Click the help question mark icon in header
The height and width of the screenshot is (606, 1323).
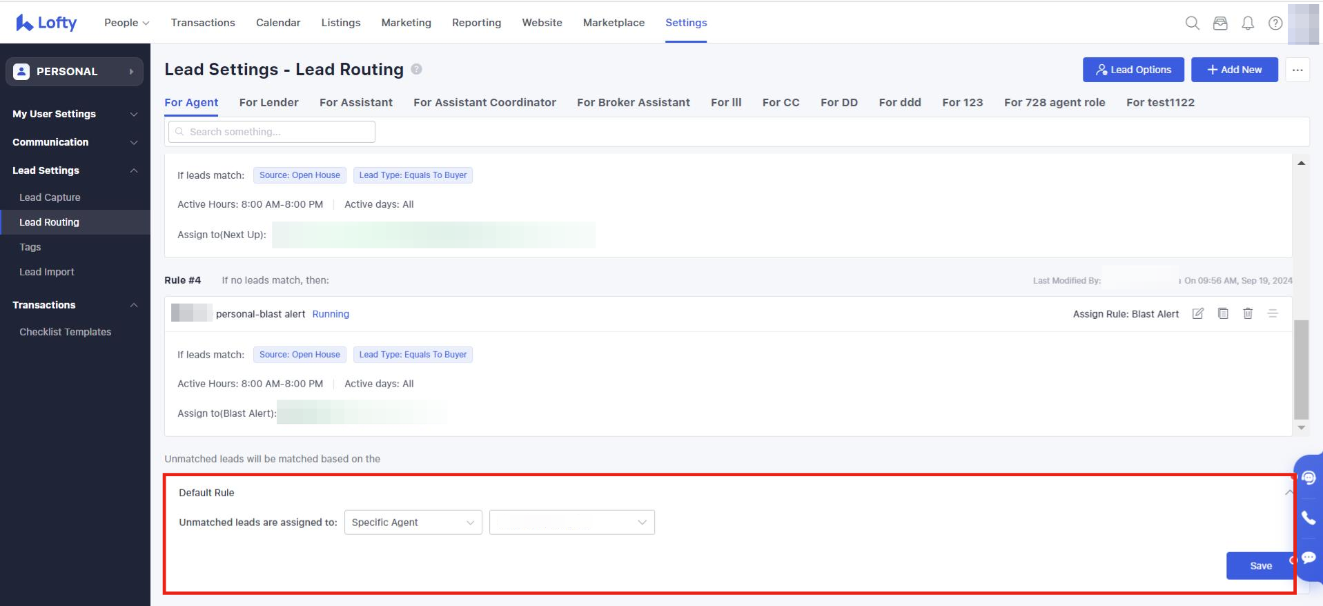coord(1275,23)
